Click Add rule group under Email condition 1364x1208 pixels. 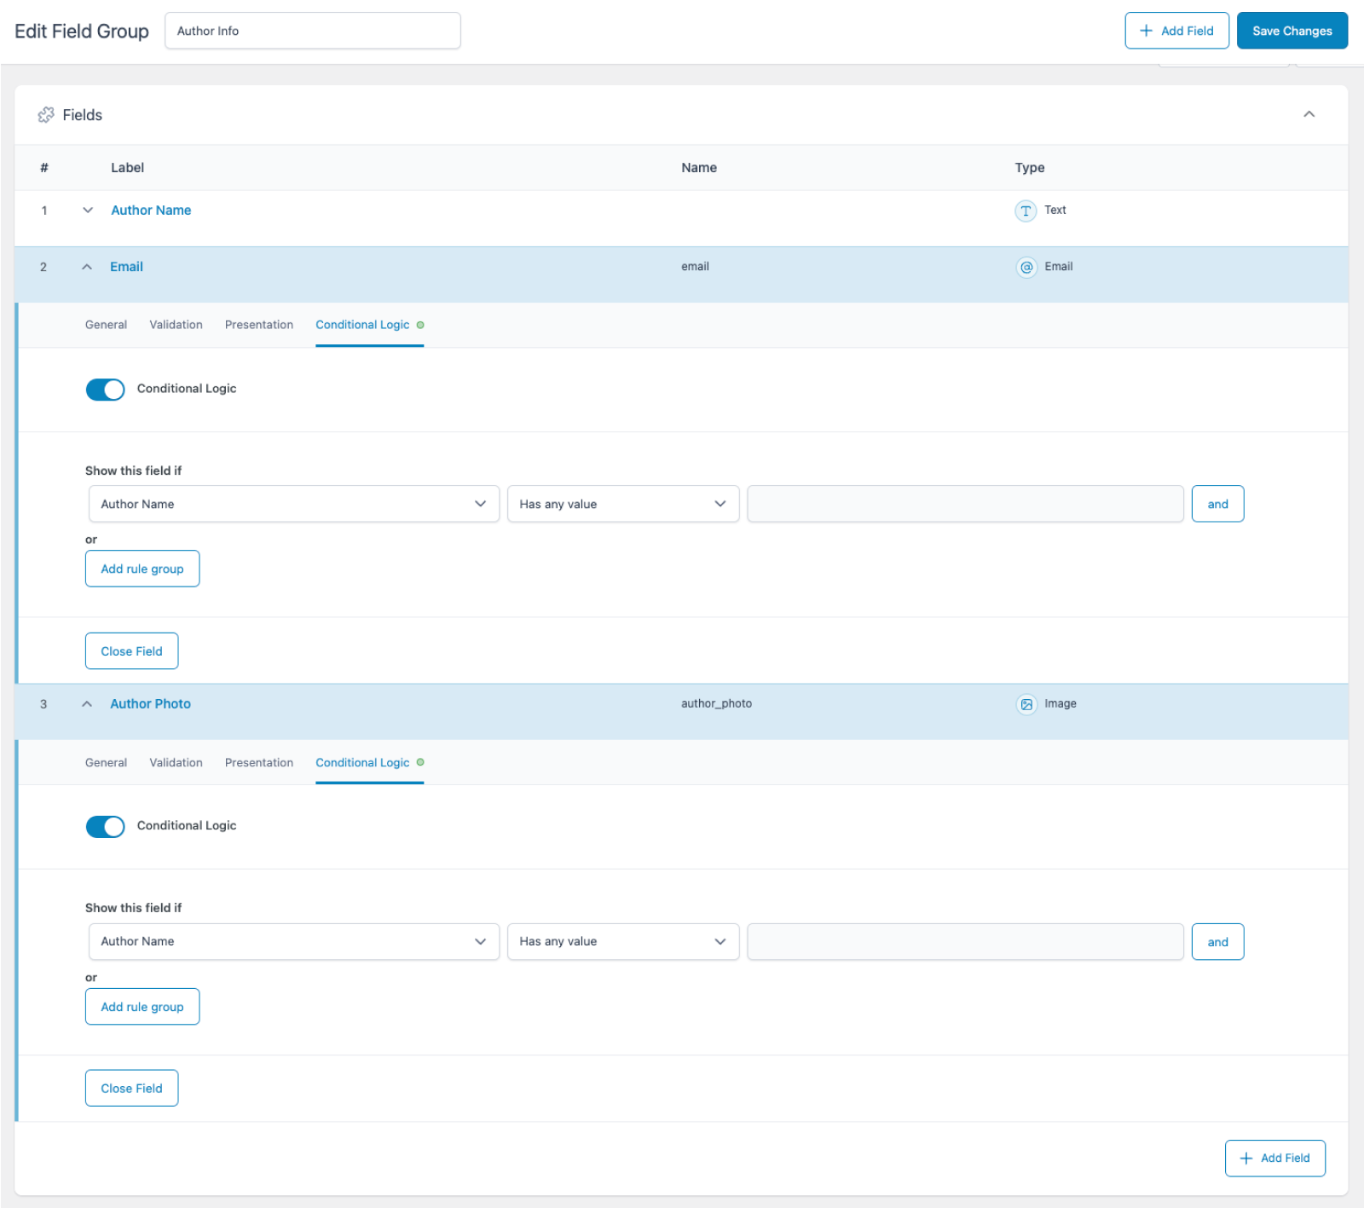click(x=142, y=568)
